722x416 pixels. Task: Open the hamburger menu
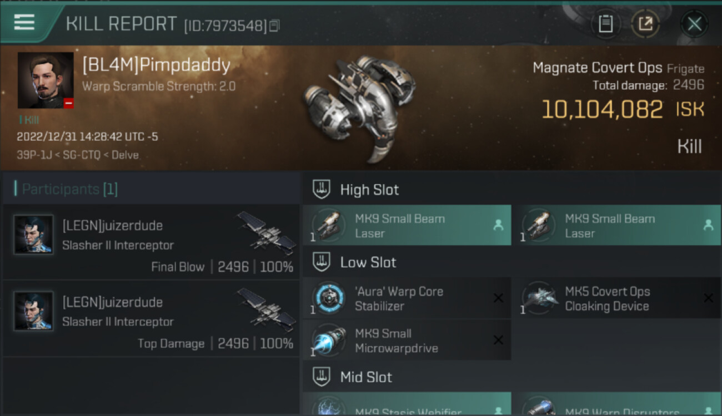coord(24,22)
